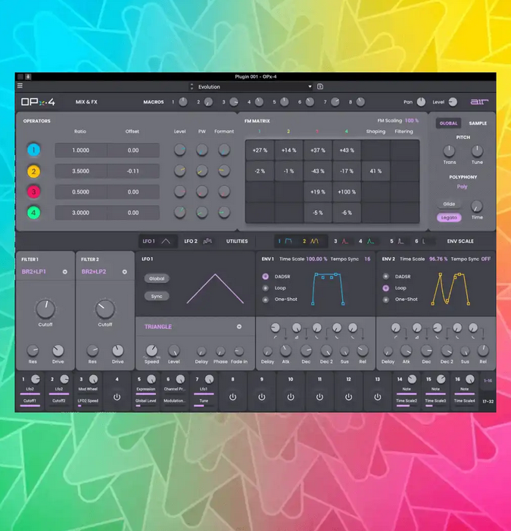This screenshot has height=531, width=511.
Task: Step through presets with up/down arrows
Action: point(192,87)
